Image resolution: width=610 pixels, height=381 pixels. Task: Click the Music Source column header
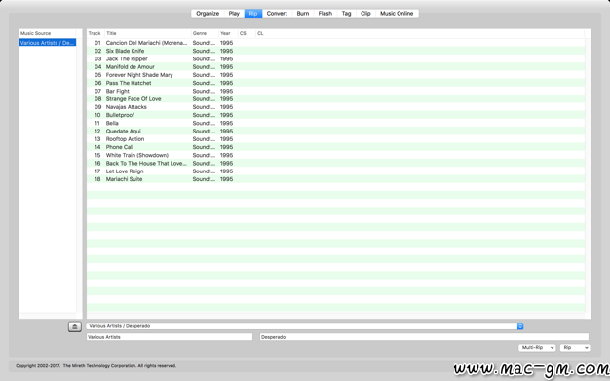pos(48,33)
